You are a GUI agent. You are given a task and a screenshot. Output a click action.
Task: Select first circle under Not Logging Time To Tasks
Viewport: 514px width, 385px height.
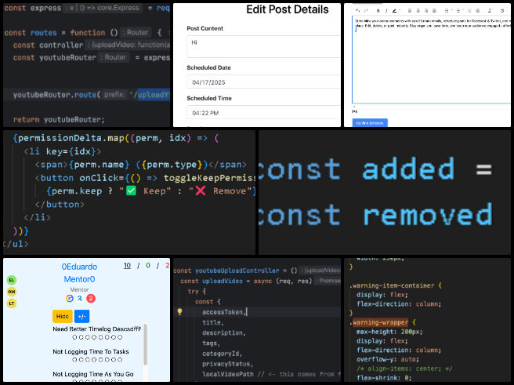click(x=74, y=360)
